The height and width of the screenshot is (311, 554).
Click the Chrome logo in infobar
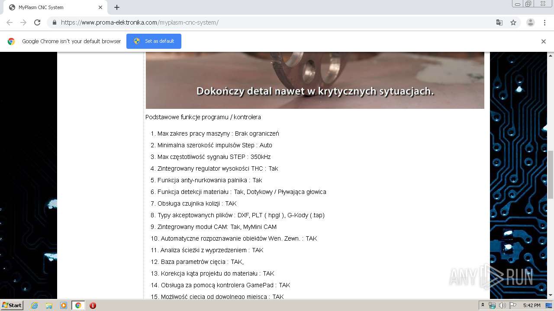coord(11,41)
